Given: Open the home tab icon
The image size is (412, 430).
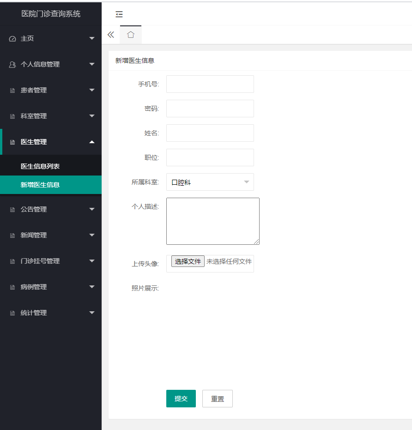Looking at the screenshot, I should (131, 35).
